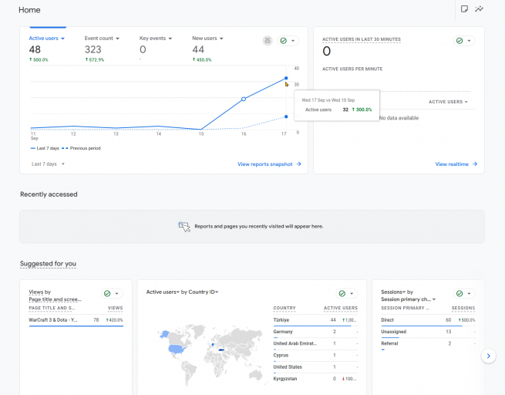The image size is (505, 395).
Task: Click COUNTRY column header
Action: (284, 309)
